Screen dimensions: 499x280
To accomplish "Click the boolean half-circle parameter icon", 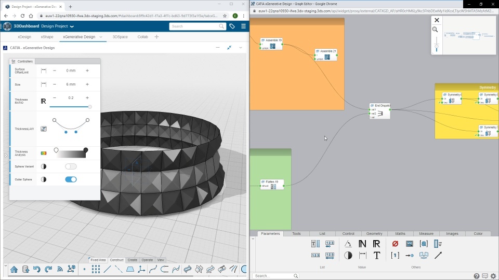I will click(348, 255).
